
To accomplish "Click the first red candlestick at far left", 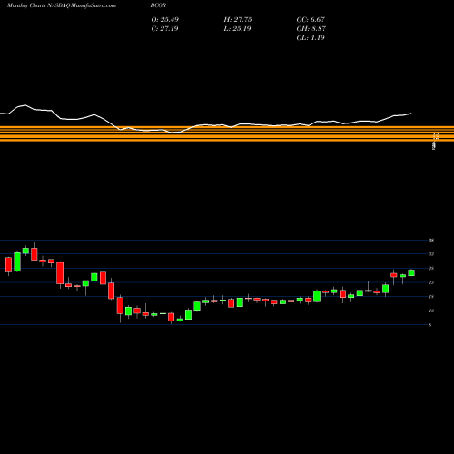I will point(8,265).
